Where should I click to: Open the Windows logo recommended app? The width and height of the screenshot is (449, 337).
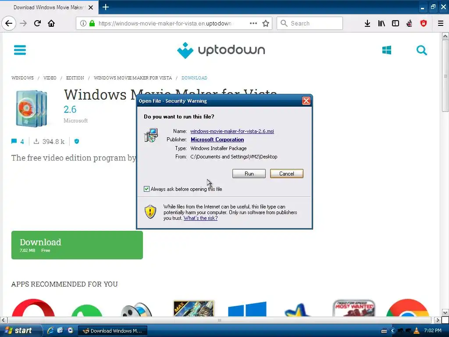[247, 309]
